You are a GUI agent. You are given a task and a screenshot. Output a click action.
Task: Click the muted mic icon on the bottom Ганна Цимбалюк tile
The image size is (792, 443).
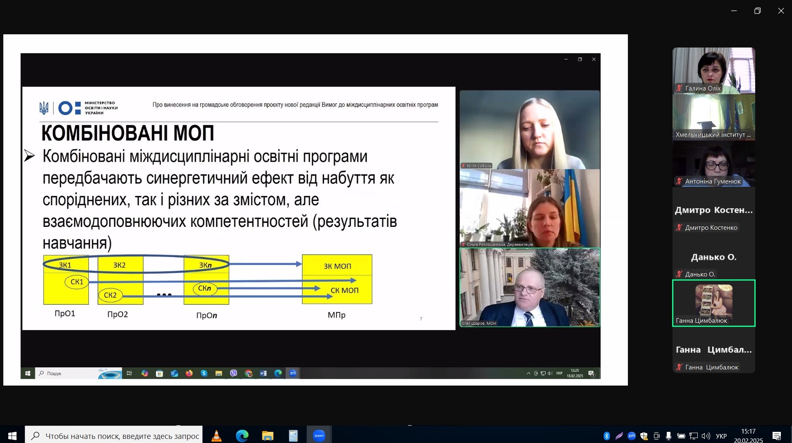tap(679, 367)
